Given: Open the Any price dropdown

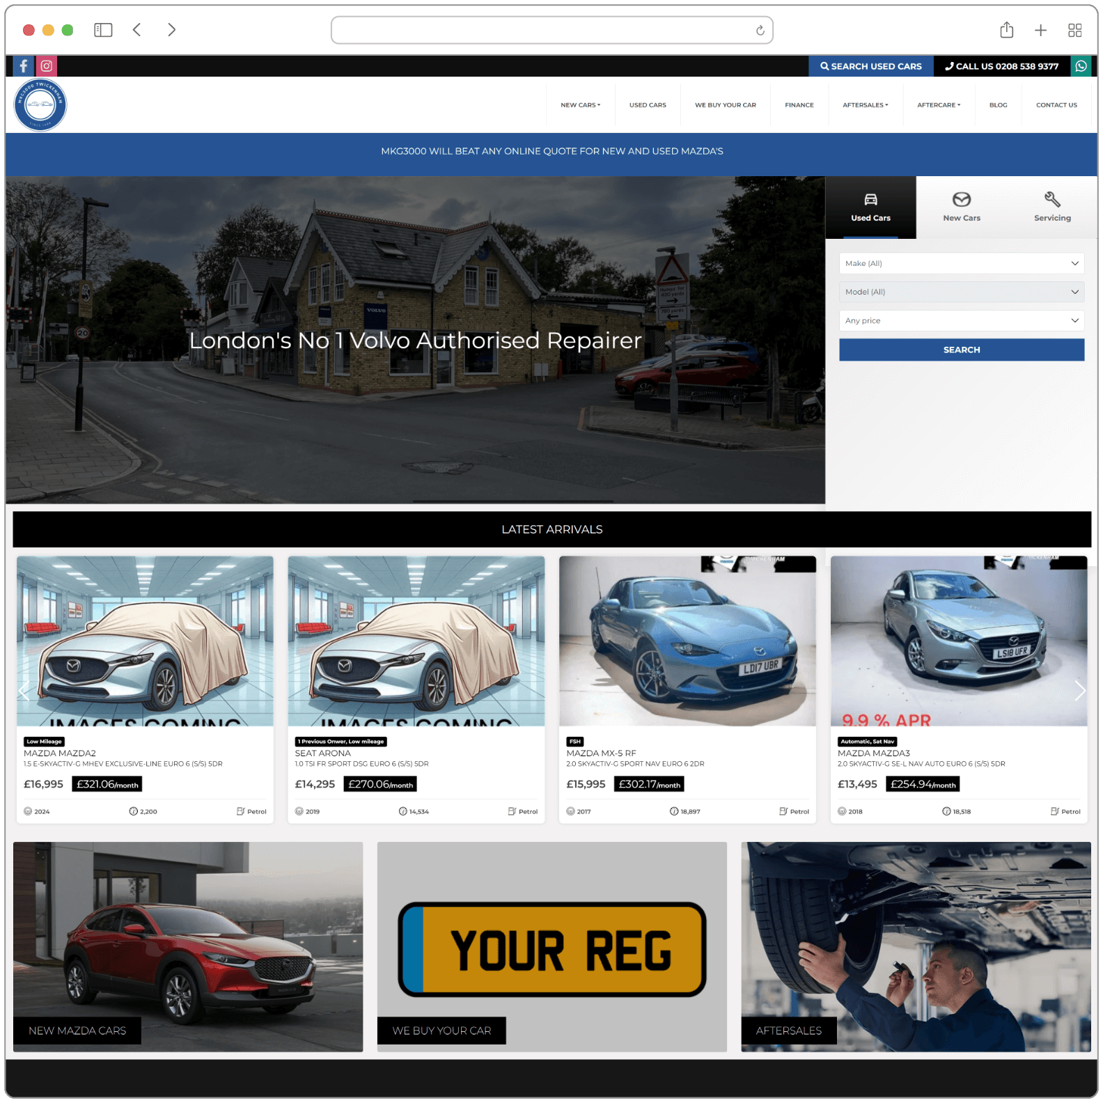Looking at the screenshot, I should coord(961,320).
